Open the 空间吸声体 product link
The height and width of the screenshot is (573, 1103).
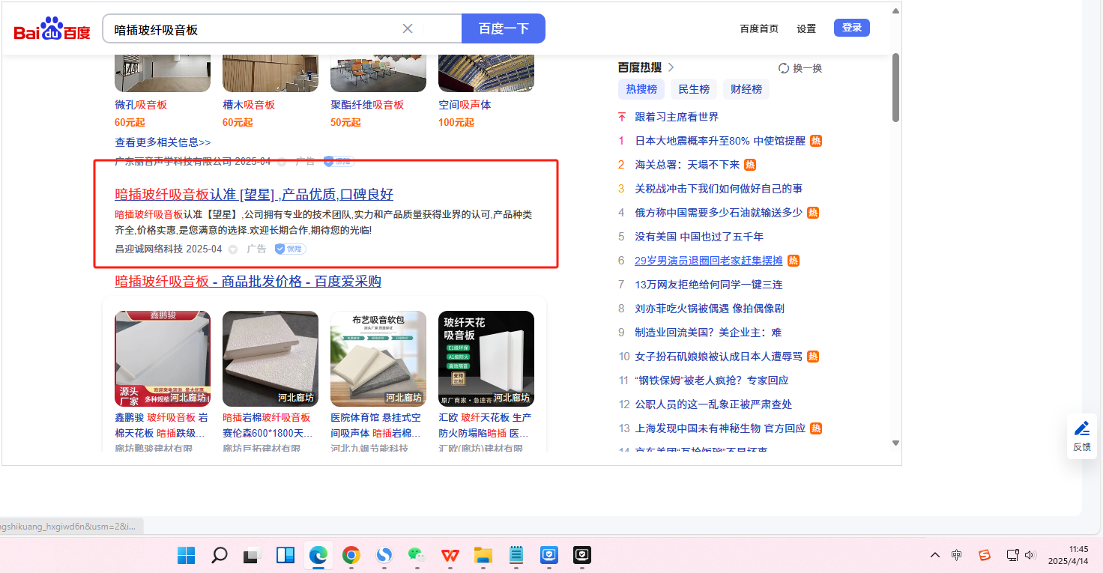point(465,105)
